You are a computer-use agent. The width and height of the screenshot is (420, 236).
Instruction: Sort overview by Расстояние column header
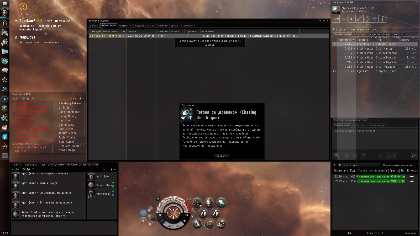point(346,40)
